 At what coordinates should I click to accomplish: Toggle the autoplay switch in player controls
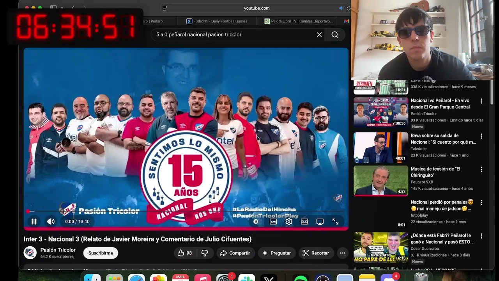click(256, 221)
